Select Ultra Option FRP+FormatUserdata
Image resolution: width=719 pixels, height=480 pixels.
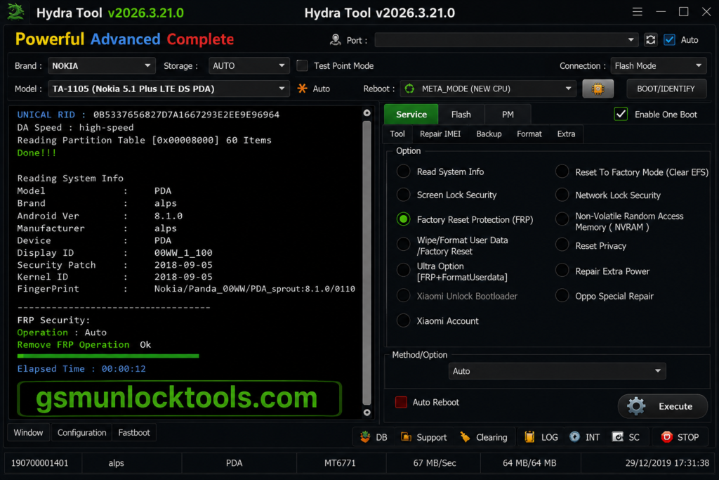[403, 271]
